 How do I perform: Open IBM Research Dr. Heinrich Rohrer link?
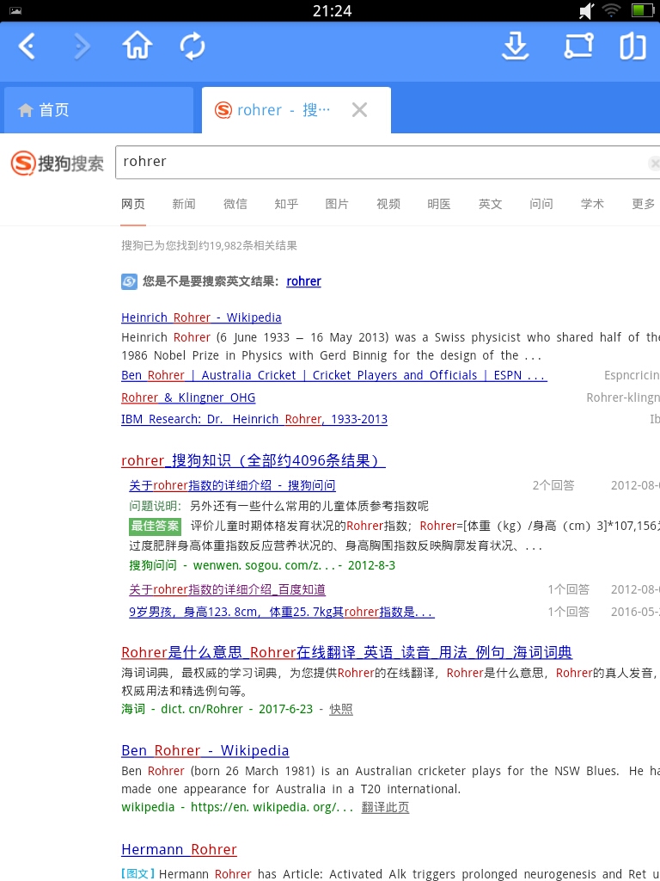click(254, 419)
